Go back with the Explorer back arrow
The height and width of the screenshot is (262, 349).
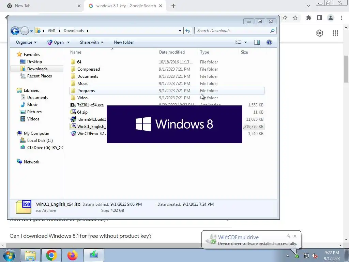(15, 31)
